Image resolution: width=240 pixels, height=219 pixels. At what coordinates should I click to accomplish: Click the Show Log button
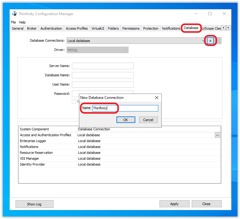point(34,204)
